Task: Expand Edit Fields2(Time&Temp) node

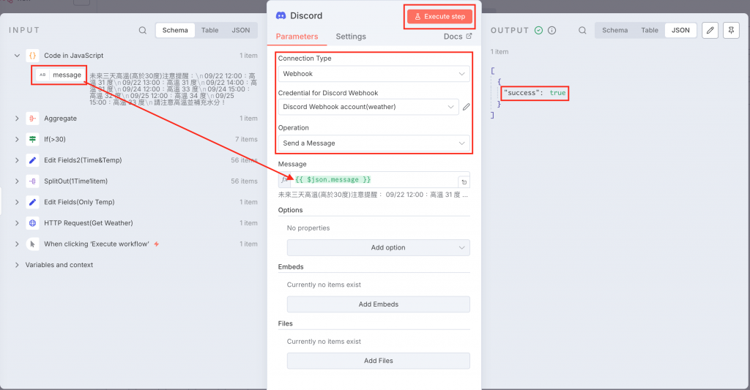Action: point(17,160)
